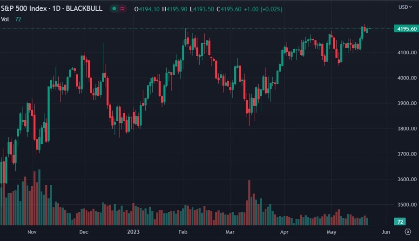
Task: Click the open value O4194.10
Action: tap(147, 9)
